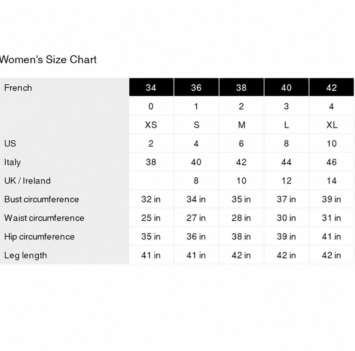The width and height of the screenshot is (355, 351).
Task: Click the UK / Ireland row label
Action: click(27, 180)
